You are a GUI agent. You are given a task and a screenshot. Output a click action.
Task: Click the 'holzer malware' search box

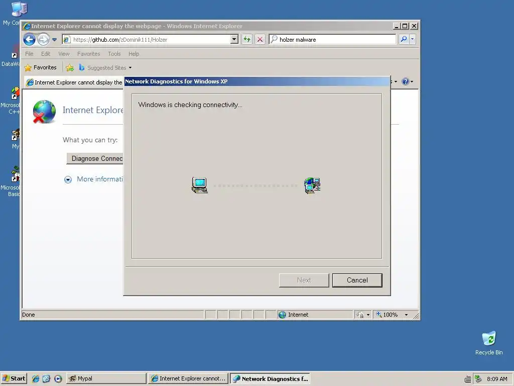332,39
